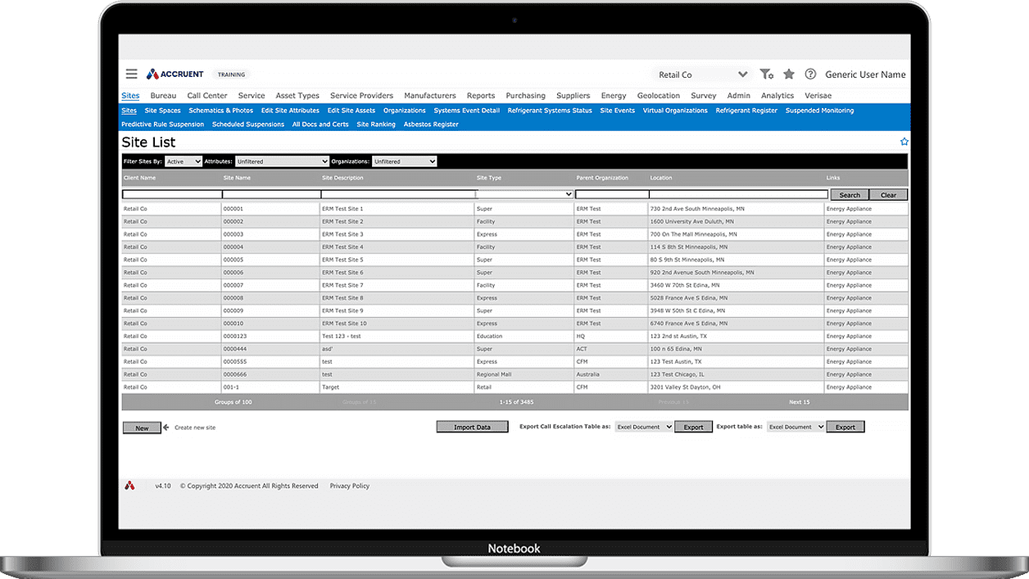Open the Bureau main menu tab
Image resolution: width=1029 pixels, height=579 pixels.
click(163, 96)
